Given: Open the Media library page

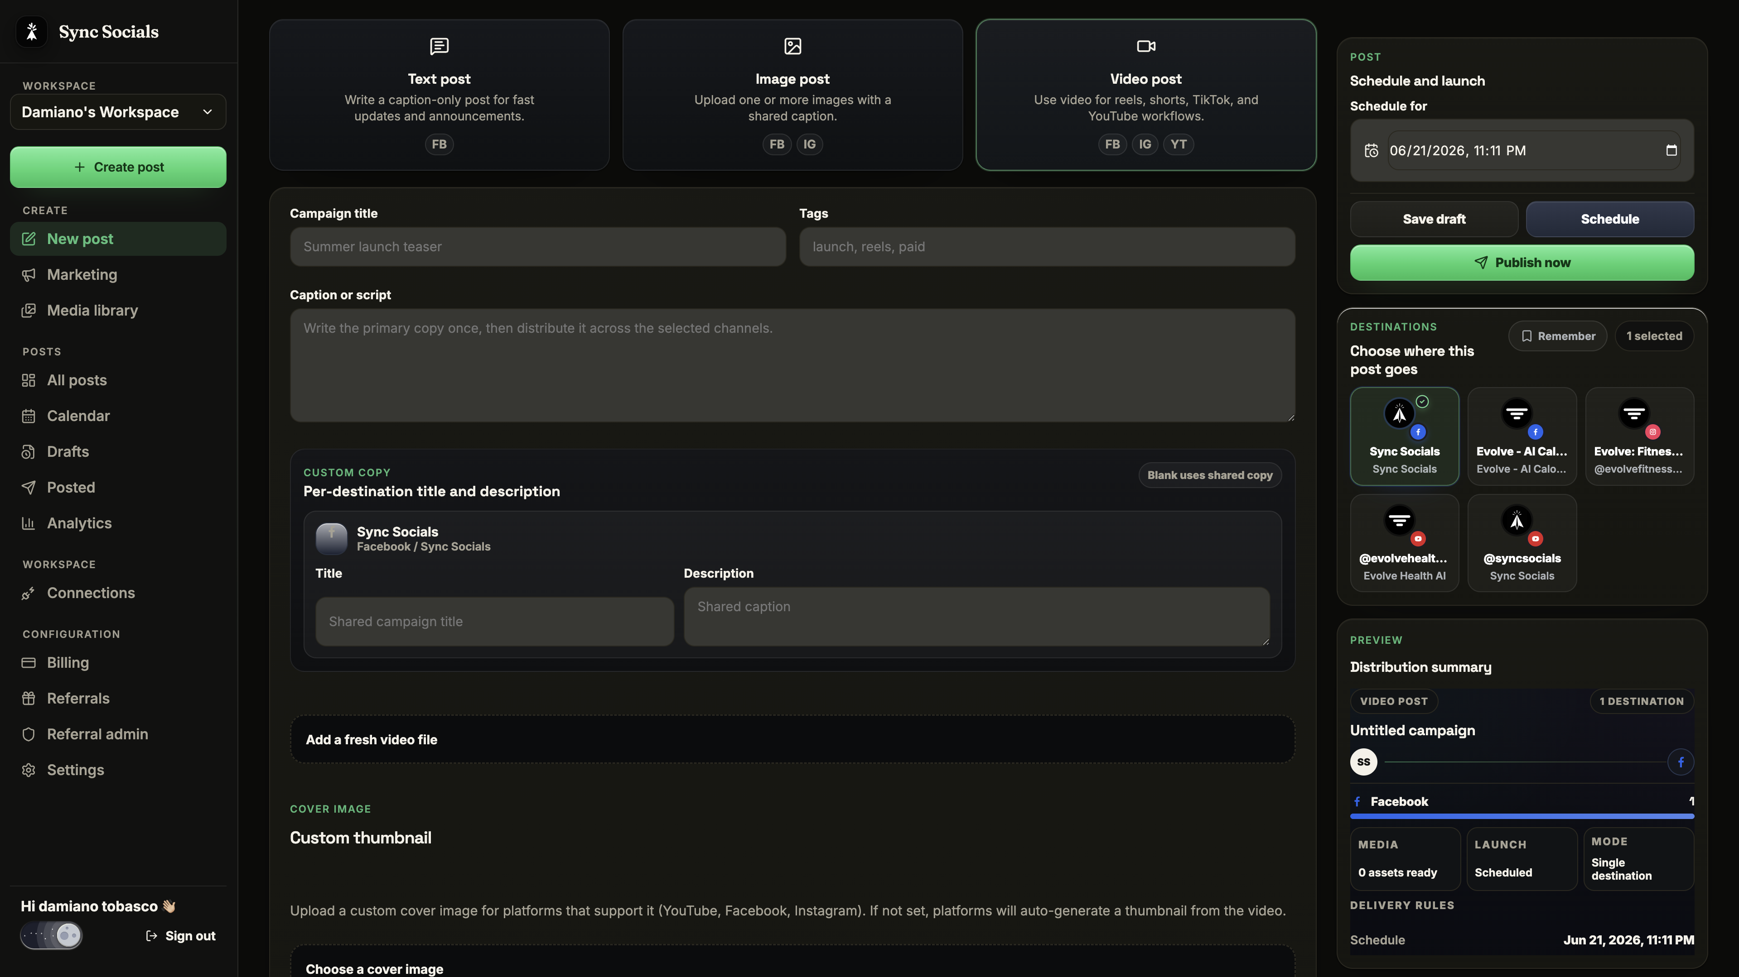Looking at the screenshot, I should click(x=118, y=311).
